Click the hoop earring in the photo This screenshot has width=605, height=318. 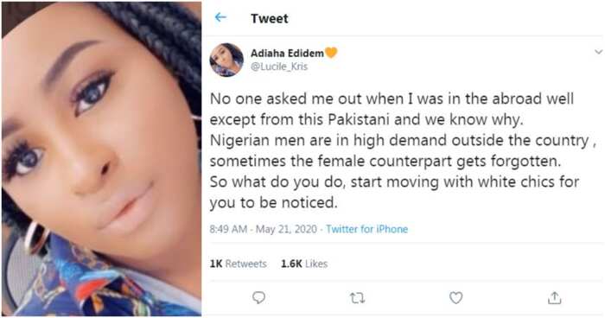[36, 238]
